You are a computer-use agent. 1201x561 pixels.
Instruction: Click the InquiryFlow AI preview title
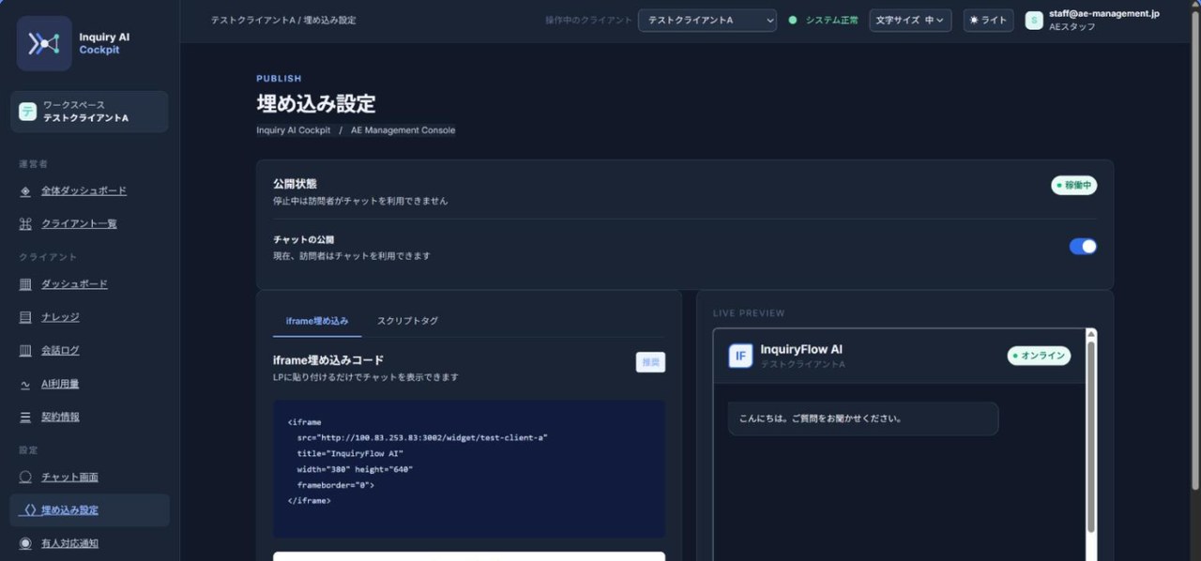[801, 349]
